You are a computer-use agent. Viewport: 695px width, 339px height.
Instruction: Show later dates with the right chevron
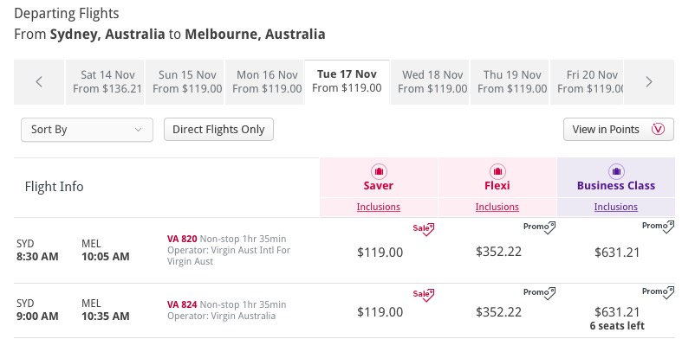[x=649, y=82]
